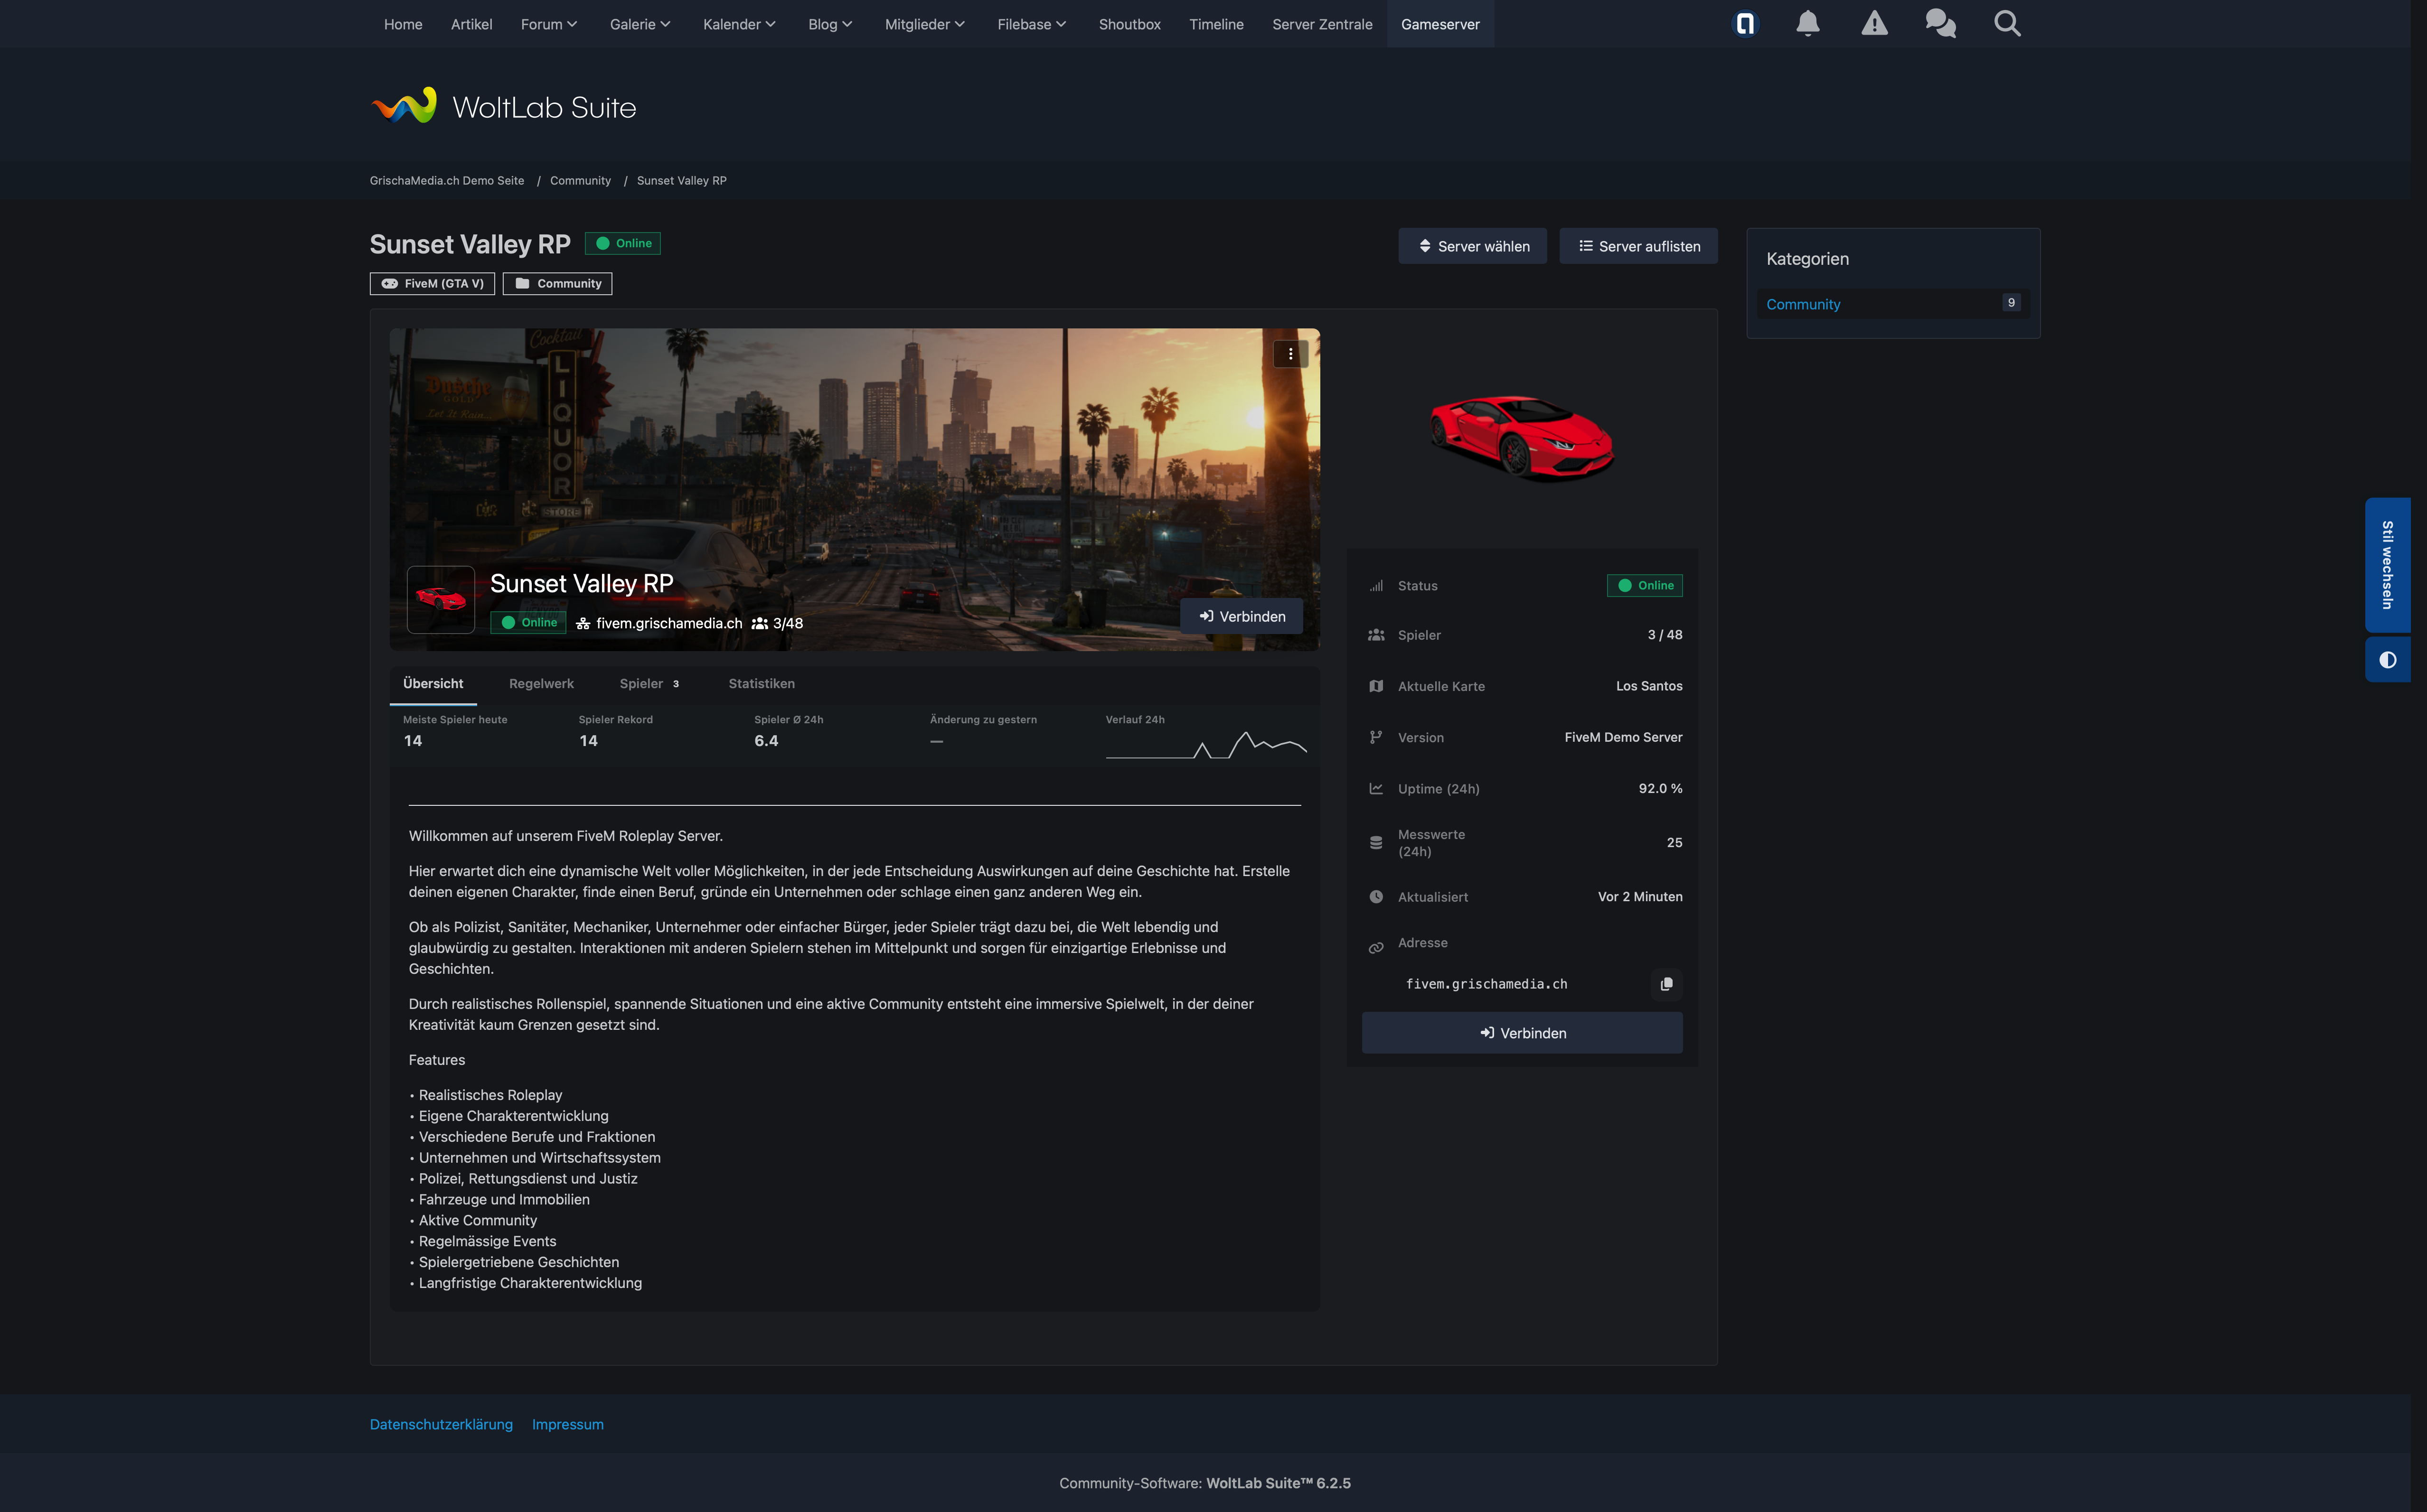Toggle dark mode with the half-circle icon
This screenshot has width=2427, height=1512.
[x=2388, y=660]
